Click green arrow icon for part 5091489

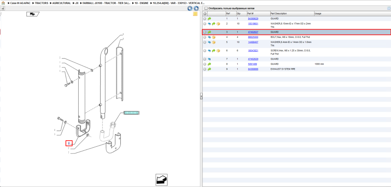tap(210, 64)
